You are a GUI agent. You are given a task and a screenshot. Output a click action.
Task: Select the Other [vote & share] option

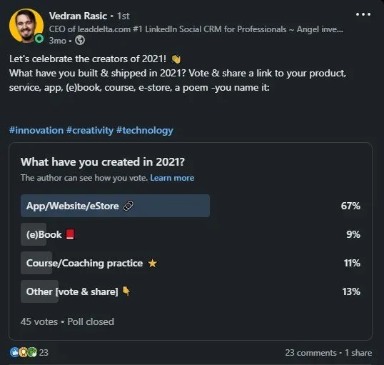(191, 291)
